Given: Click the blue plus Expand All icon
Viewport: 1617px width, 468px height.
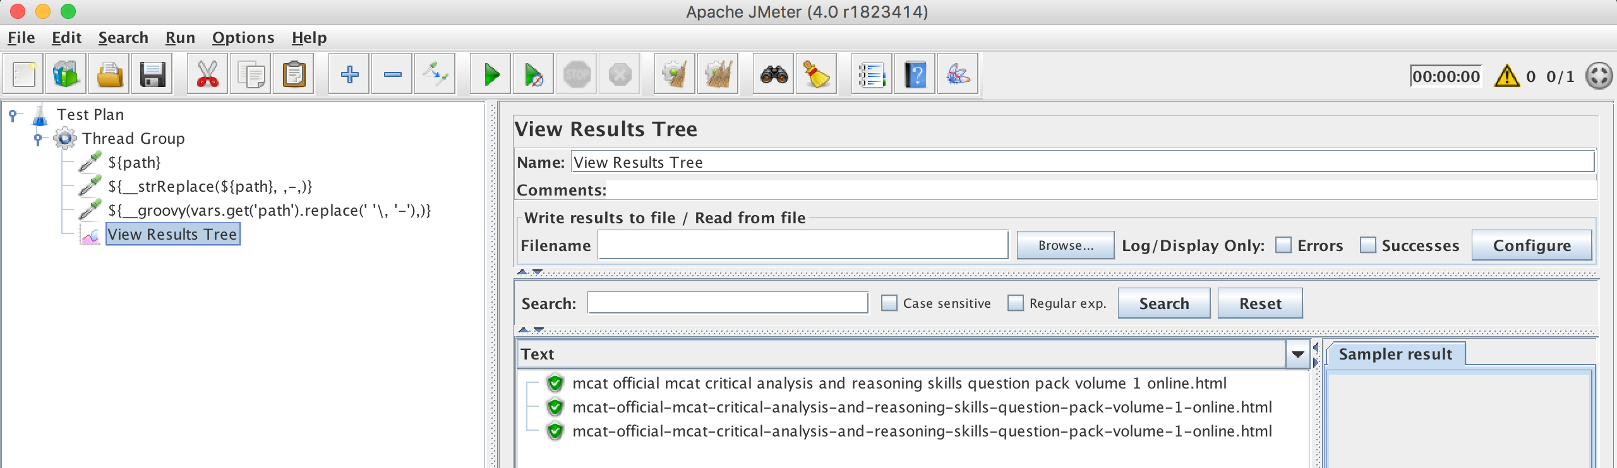Looking at the screenshot, I should point(349,75).
